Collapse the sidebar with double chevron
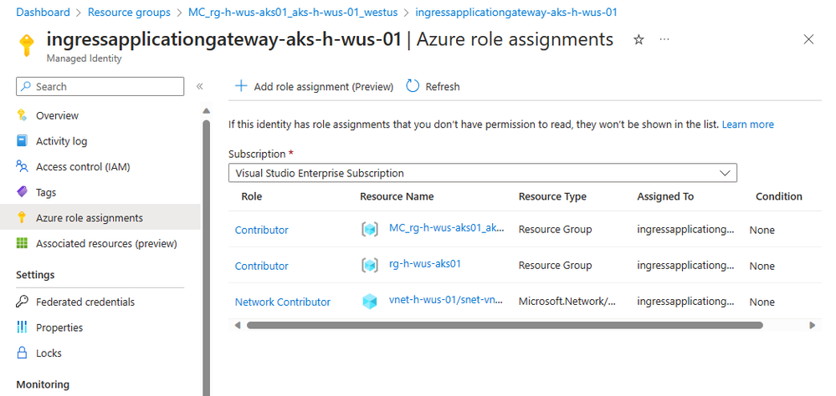Image resolution: width=836 pixels, height=396 pixels. tap(199, 86)
